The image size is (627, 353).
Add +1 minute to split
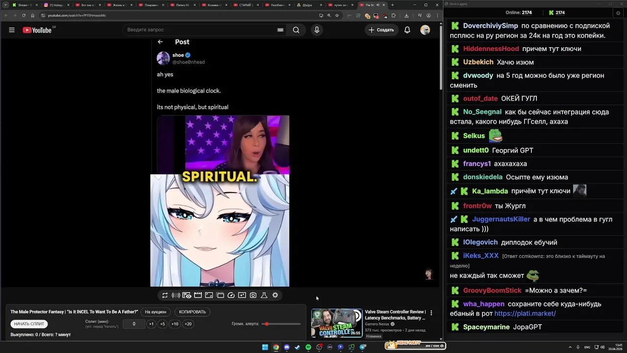tap(151, 324)
